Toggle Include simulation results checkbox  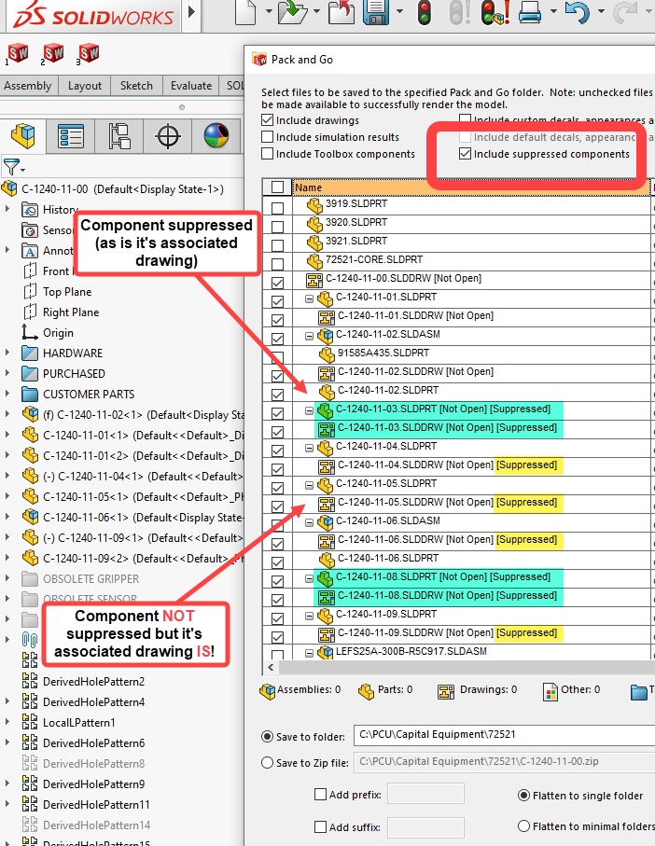(x=267, y=136)
